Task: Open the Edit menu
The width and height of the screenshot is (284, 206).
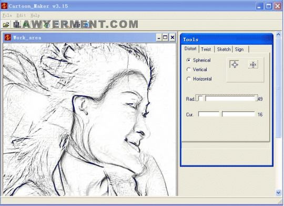Action: tap(21, 15)
